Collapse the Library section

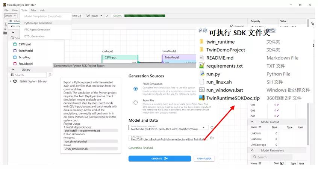(x=13, y=69)
